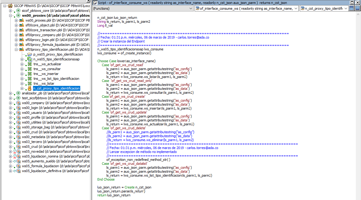Select the test_sicofpbtows target

[x=34, y=98]
